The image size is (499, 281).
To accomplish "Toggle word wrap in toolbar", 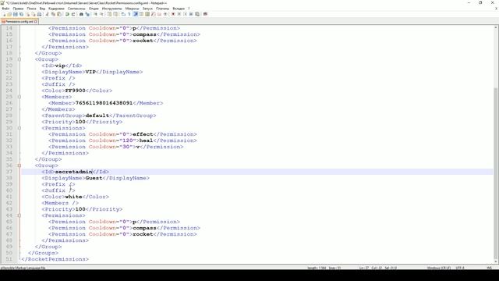I will [x=123, y=14].
